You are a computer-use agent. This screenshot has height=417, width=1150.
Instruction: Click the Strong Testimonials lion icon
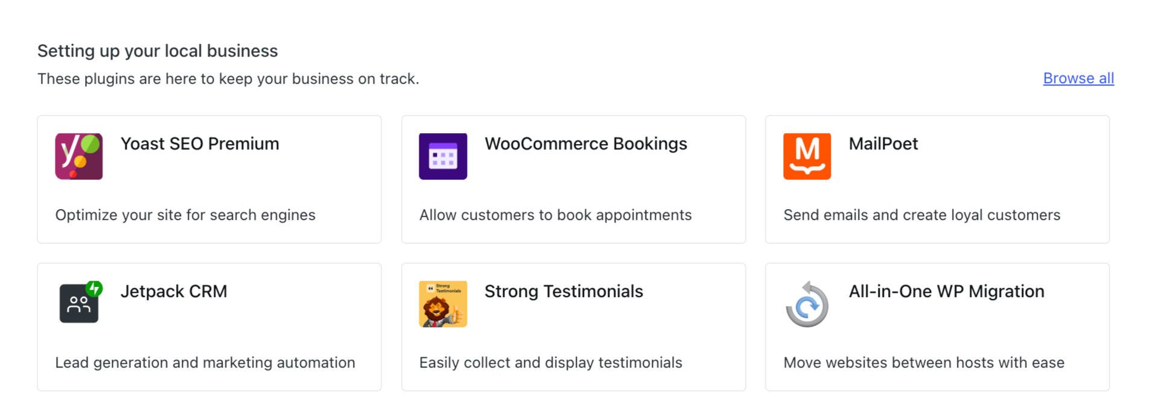pos(443,304)
